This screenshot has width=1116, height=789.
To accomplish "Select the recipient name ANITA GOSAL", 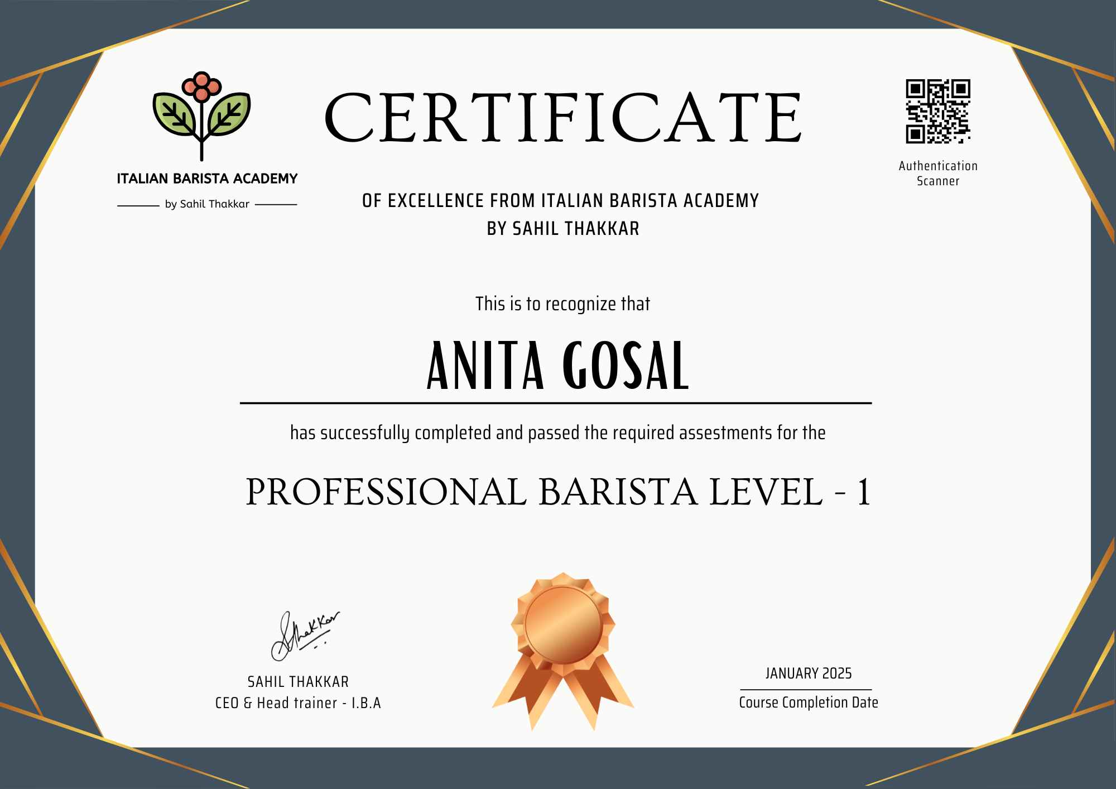I will 557,365.
